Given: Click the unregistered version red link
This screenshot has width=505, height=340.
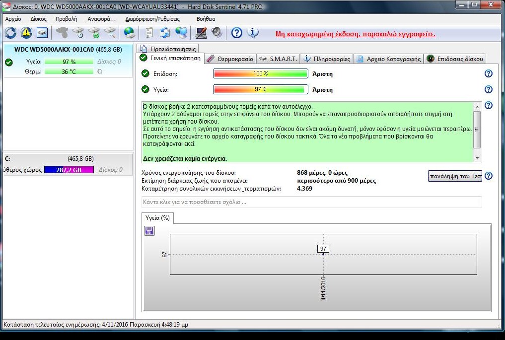Looking at the screenshot, I should coord(355,34).
